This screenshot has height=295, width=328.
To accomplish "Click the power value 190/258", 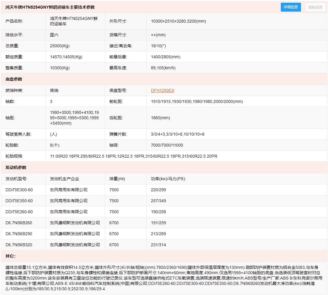I will pyautogui.click(x=158, y=212).
